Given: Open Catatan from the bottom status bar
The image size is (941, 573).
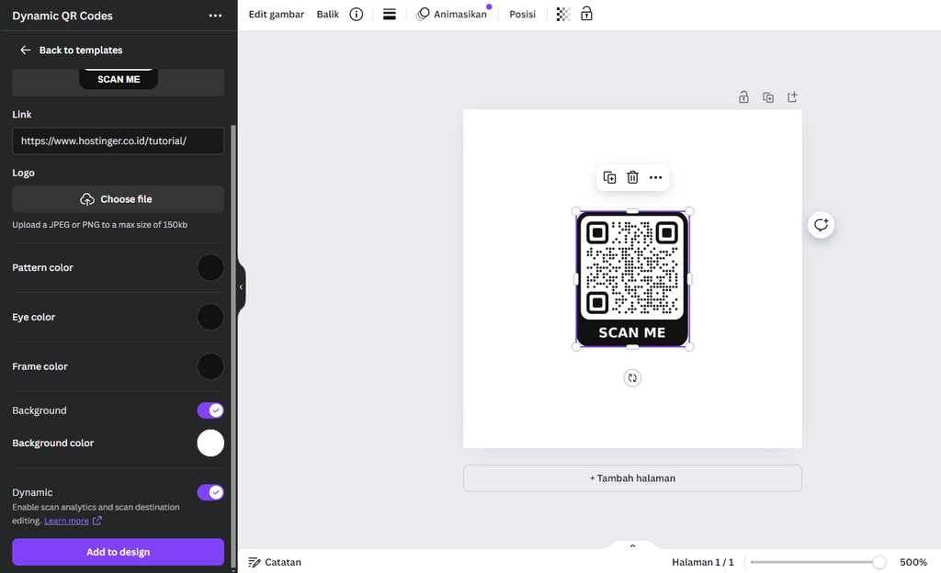Looking at the screenshot, I should click(x=274, y=562).
